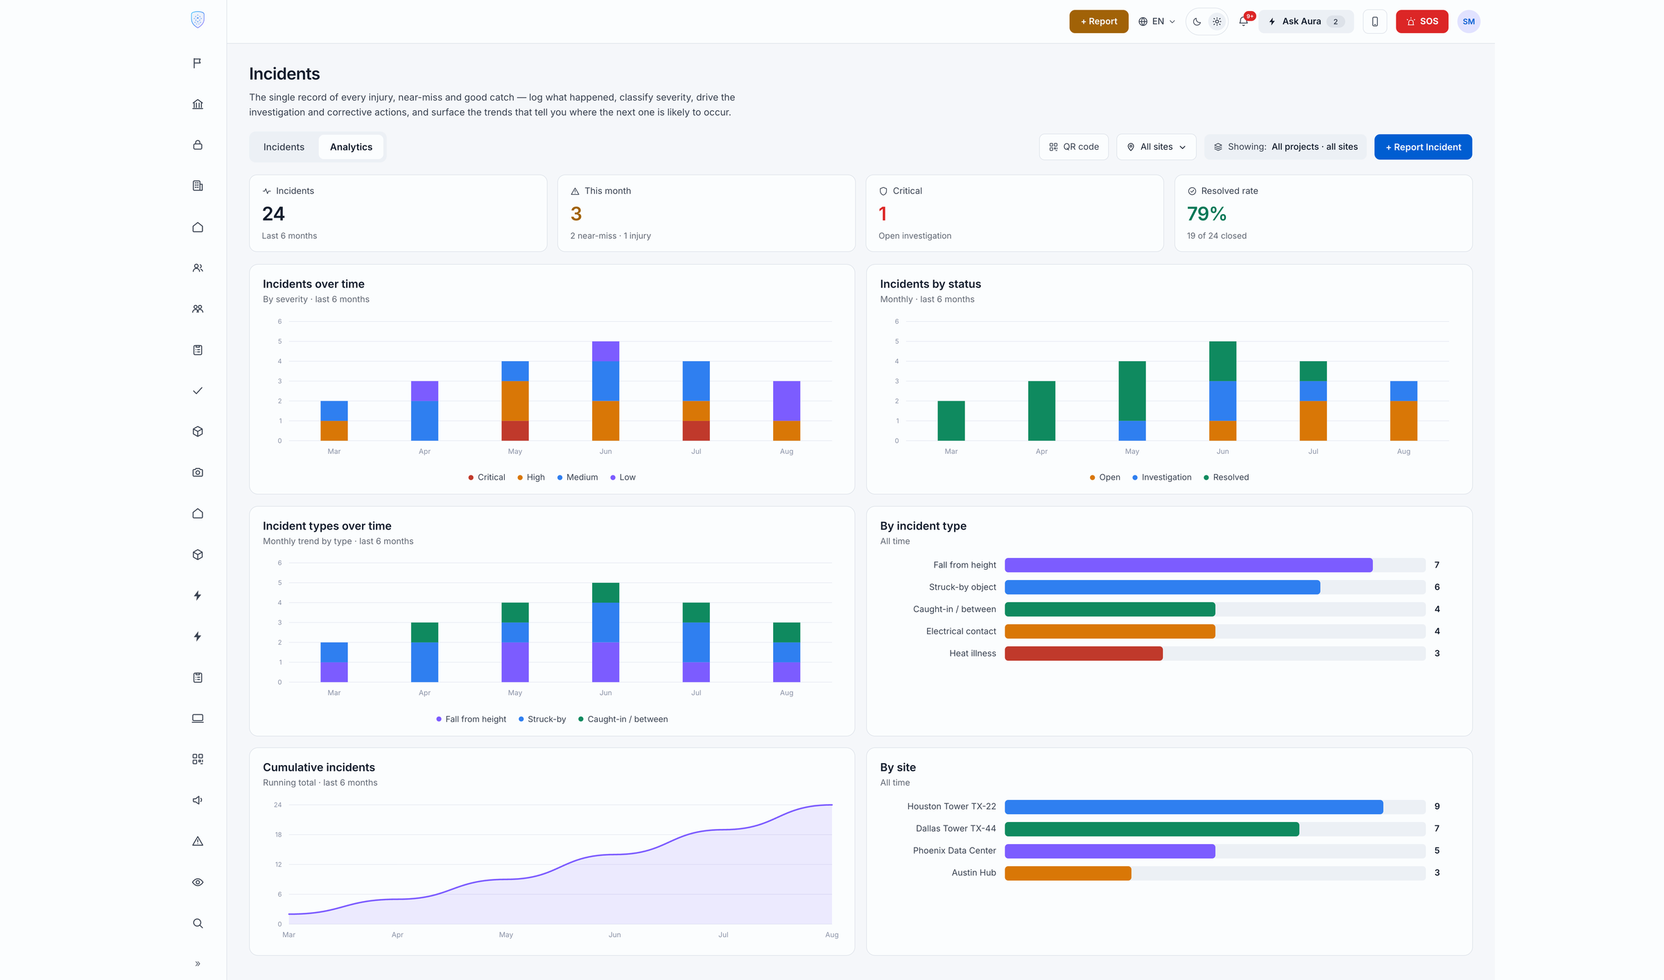Toggle the Resolved status legend item
Image resolution: width=1664 pixels, height=980 pixels.
coord(1227,478)
